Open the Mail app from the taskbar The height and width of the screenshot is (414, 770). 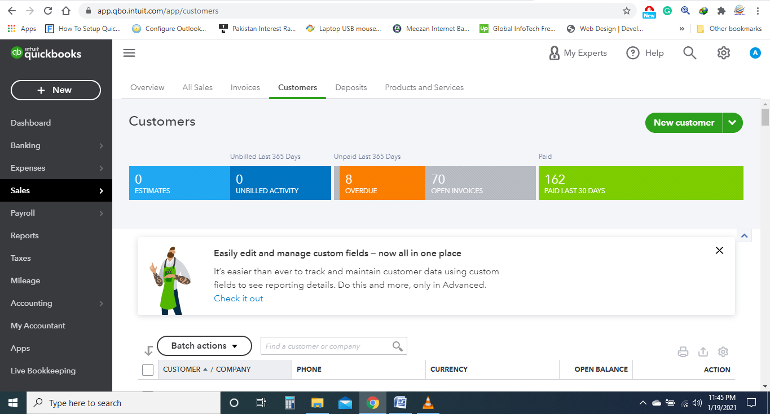(x=345, y=403)
